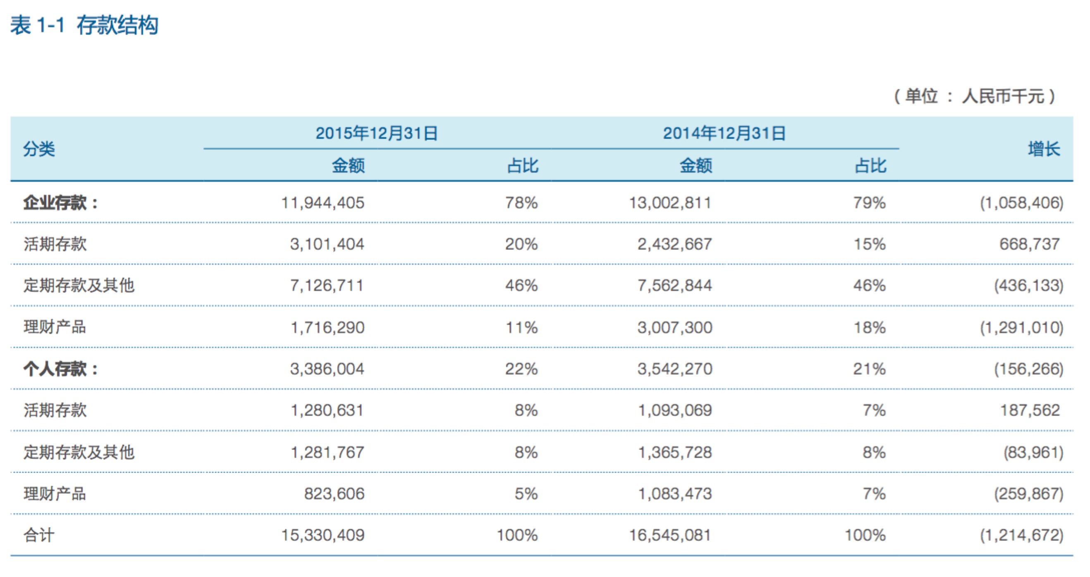Select the value 3,542,270
The height and width of the screenshot is (577, 1090).
[675, 369]
